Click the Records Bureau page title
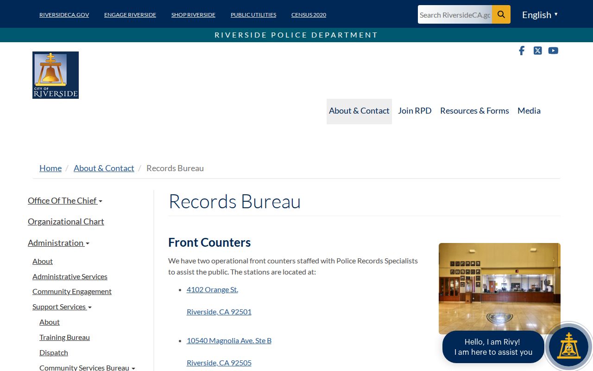Screen dimensions: 593x371 click(234, 201)
